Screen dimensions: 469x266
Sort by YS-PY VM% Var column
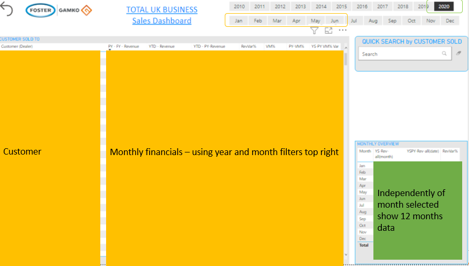[325, 46]
